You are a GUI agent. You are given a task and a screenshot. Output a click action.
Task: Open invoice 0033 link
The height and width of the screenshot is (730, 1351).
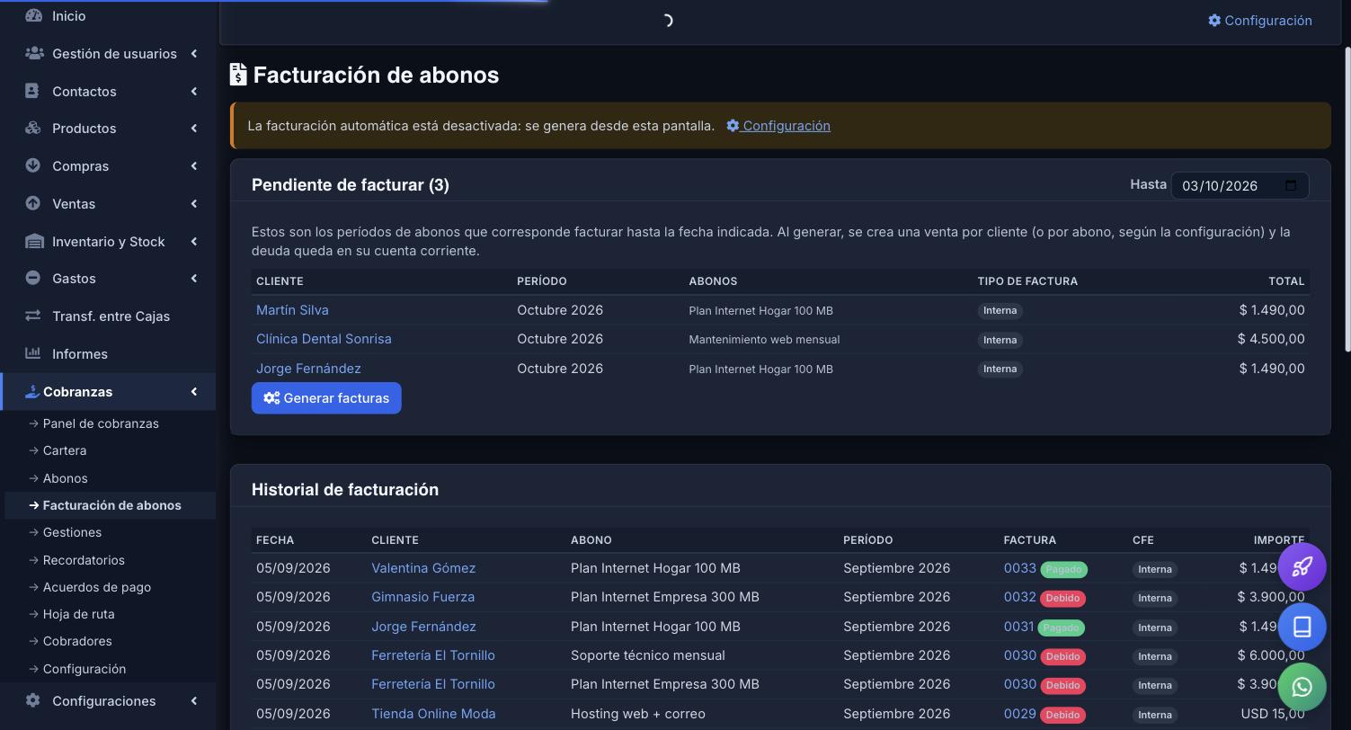point(1019,568)
